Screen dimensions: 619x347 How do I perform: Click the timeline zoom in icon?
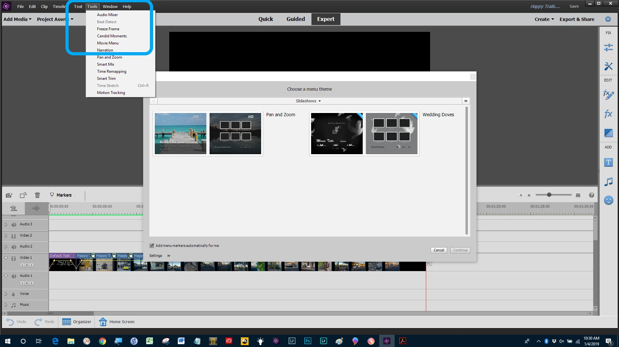click(x=578, y=195)
